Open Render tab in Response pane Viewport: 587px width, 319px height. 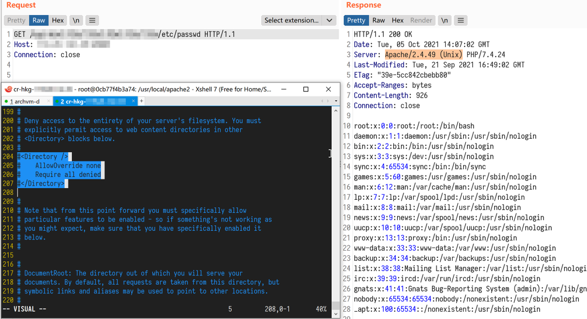[421, 20]
